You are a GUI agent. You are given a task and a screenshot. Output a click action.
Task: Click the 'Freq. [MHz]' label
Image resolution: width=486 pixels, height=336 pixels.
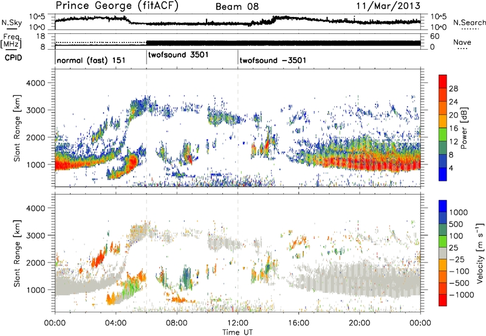pyautogui.click(x=12, y=41)
